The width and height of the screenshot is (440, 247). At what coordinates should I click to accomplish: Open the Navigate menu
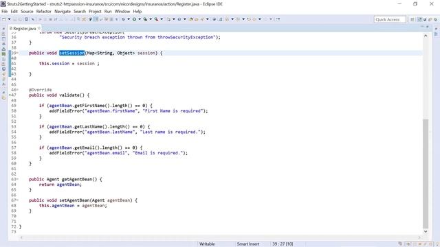coord(63,12)
